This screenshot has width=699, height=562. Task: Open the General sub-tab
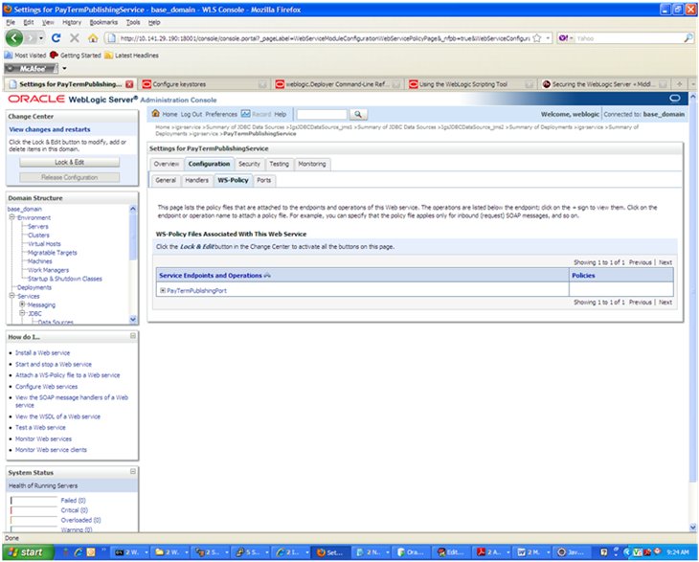[x=166, y=180]
